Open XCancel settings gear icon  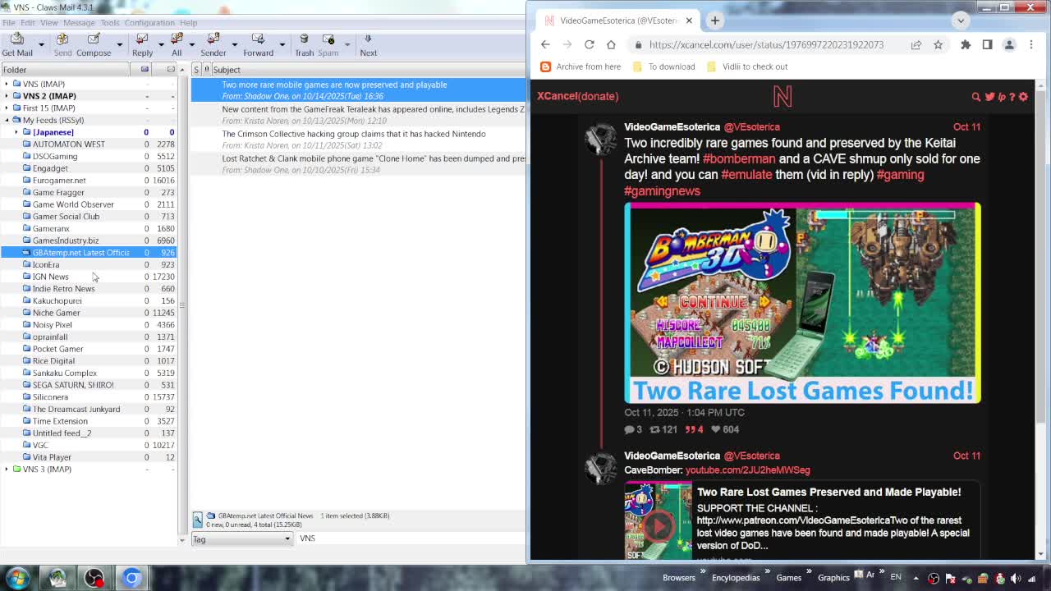1023,96
